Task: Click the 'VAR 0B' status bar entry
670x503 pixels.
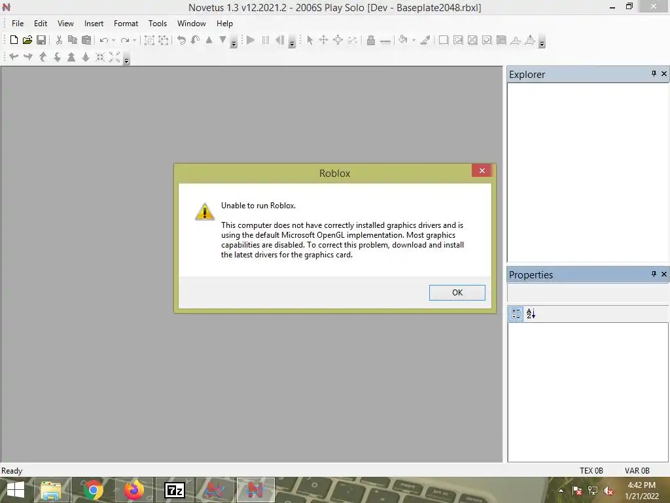Action: tap(637, 470)
